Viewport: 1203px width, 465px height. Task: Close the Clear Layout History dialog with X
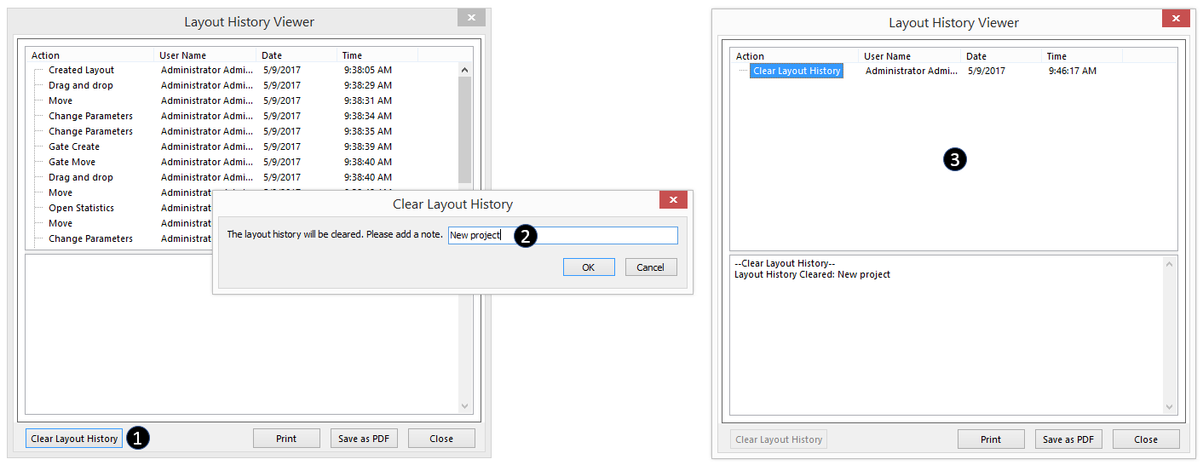[672, 200]
